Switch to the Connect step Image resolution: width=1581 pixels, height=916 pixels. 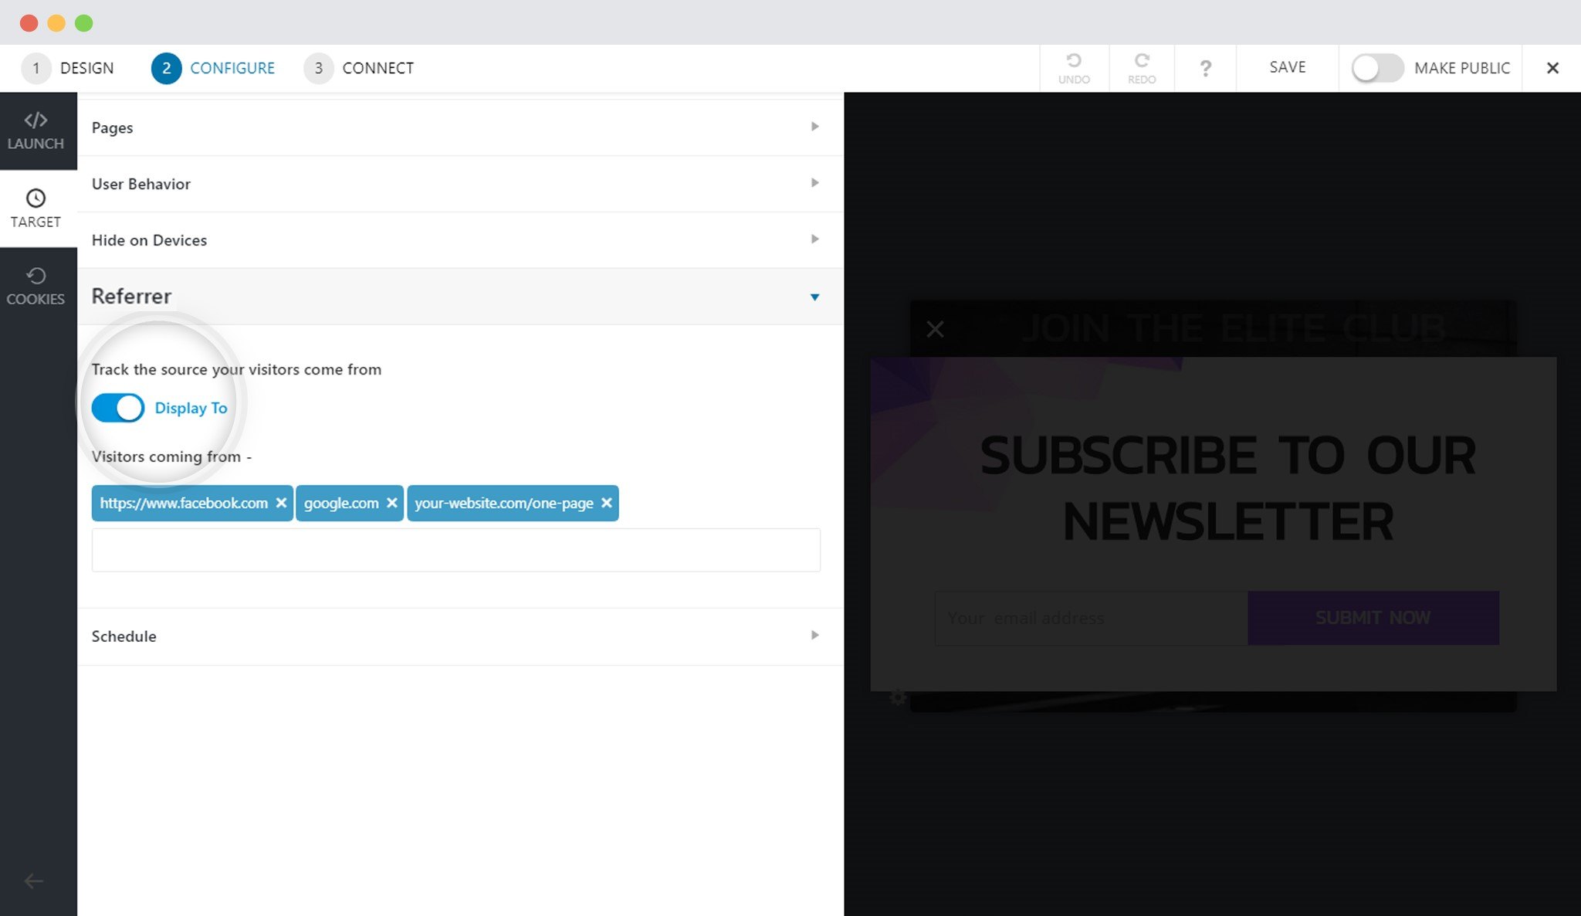[x=359, y=68]
